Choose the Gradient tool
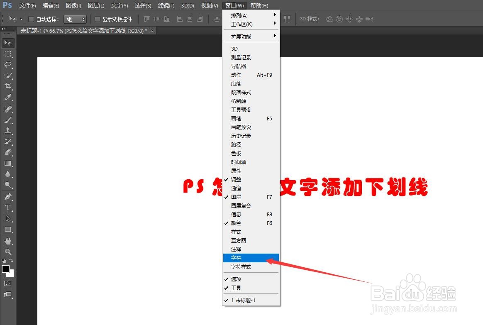The image size is (483, 325). coord(8,163)
